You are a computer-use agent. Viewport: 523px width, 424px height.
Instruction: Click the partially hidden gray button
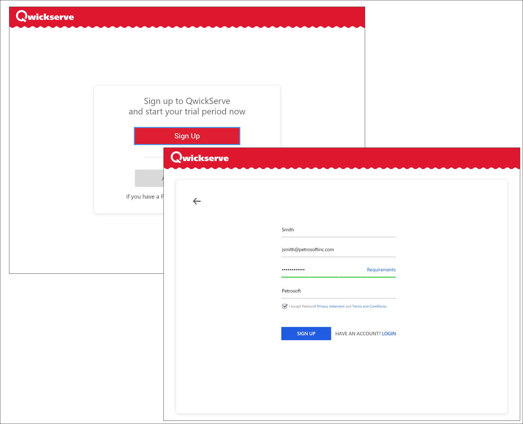[149, 178]
